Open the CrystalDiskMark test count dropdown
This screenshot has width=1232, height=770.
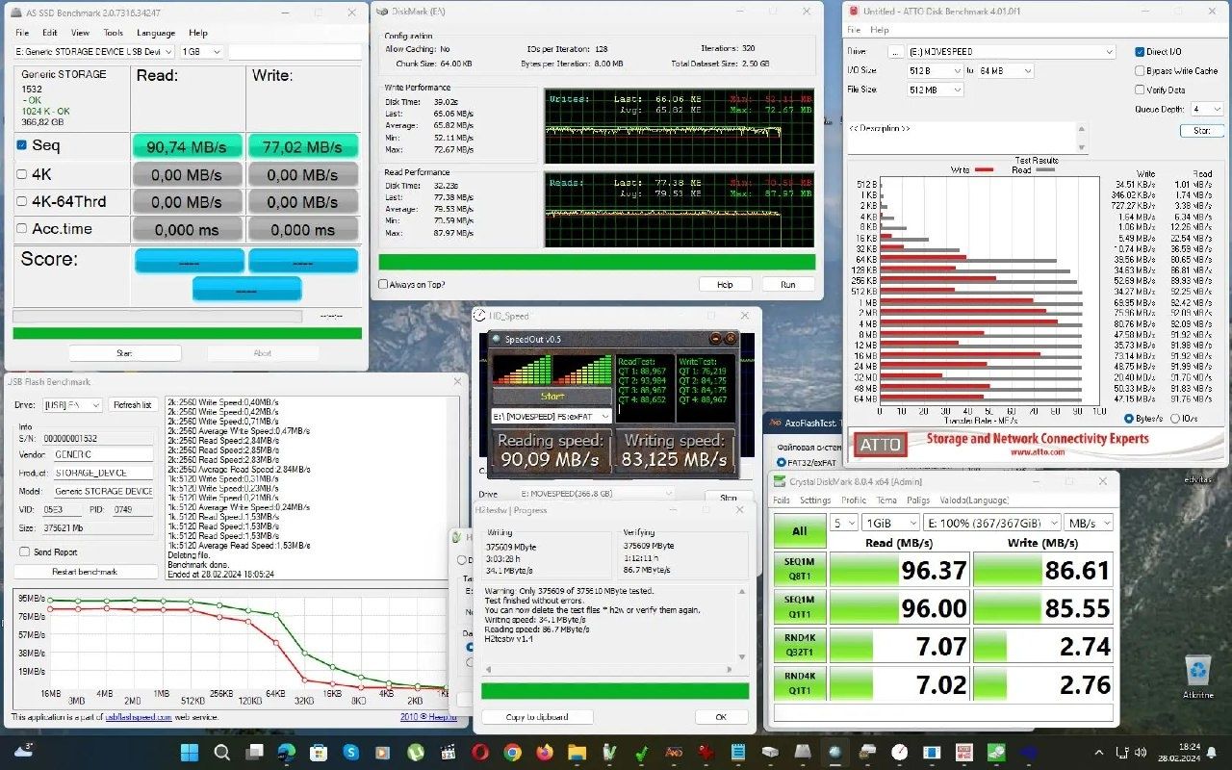click(x=843, y=523)
